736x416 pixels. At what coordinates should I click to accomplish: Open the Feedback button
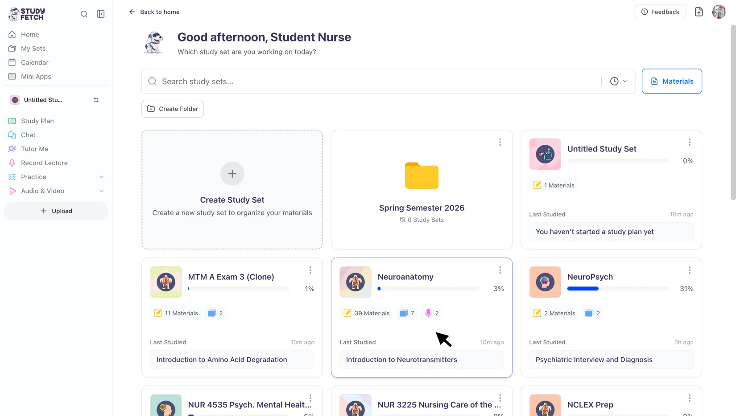pyautogui.click(x=660, y=12)
